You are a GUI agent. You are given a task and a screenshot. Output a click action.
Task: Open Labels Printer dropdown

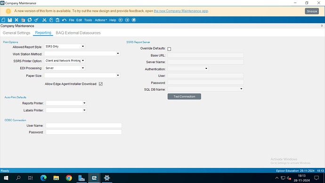click(x=84, y=110)
